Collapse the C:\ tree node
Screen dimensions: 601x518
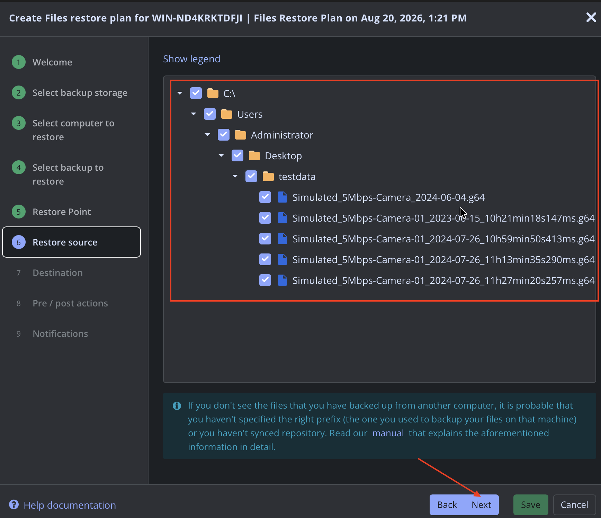180,93
